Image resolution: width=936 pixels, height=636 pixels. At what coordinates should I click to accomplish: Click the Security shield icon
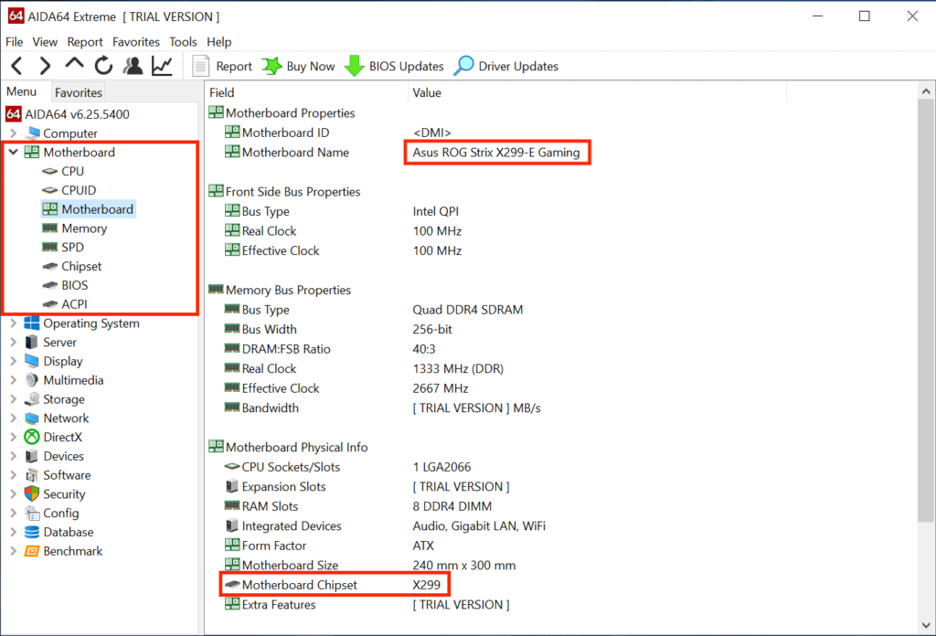click(32, 494)
